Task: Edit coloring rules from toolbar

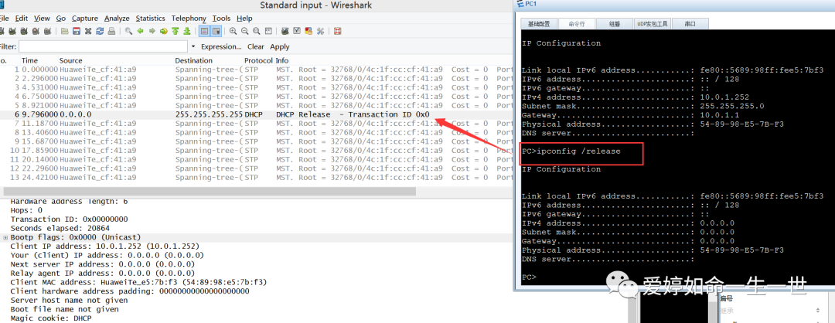Action: point(308,31)
